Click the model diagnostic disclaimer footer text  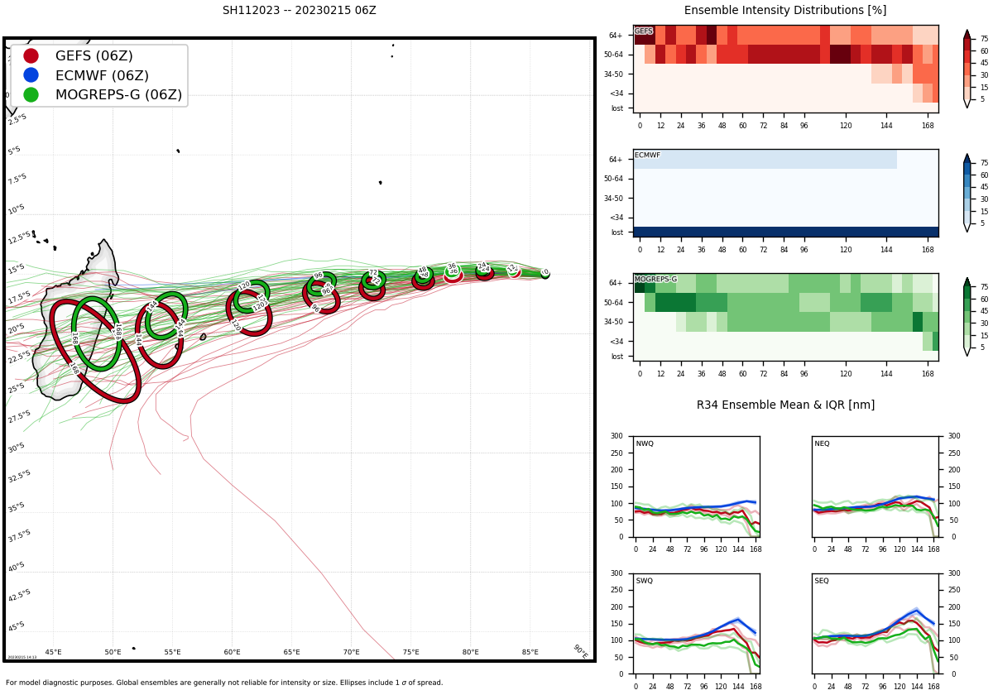(x=223, y=683)
